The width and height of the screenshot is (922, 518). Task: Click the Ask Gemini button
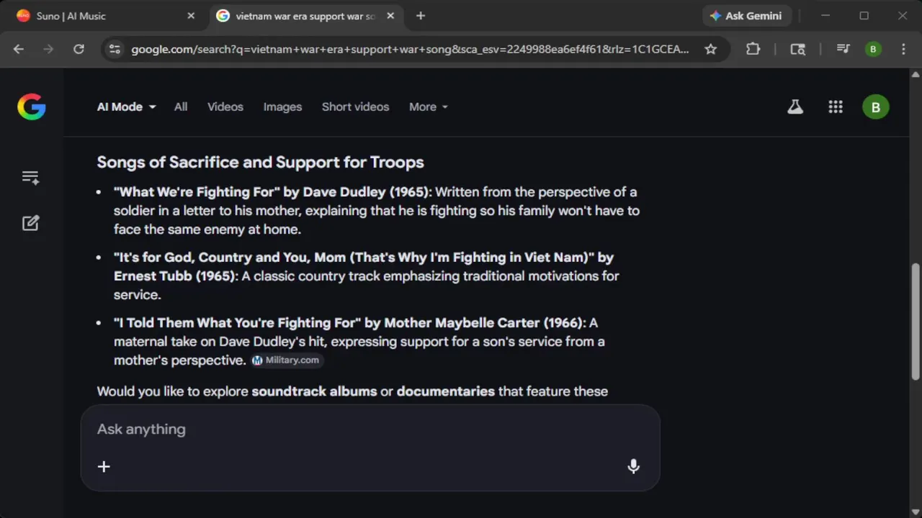click(x=746, y=16)
